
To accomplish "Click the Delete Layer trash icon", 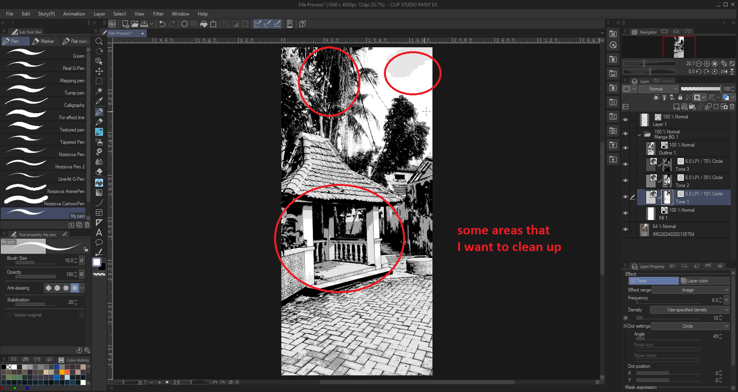I will click(x=732, y=107).
